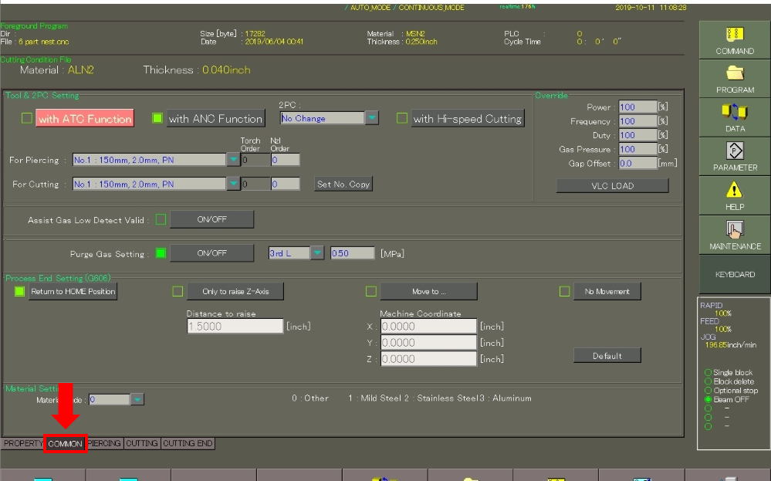
Task: Enable the with ATC Function checkbox
Action: pyautogui.click(x=27, y=118)
